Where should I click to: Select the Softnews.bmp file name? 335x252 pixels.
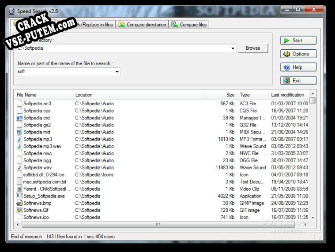tap(38, 203)
